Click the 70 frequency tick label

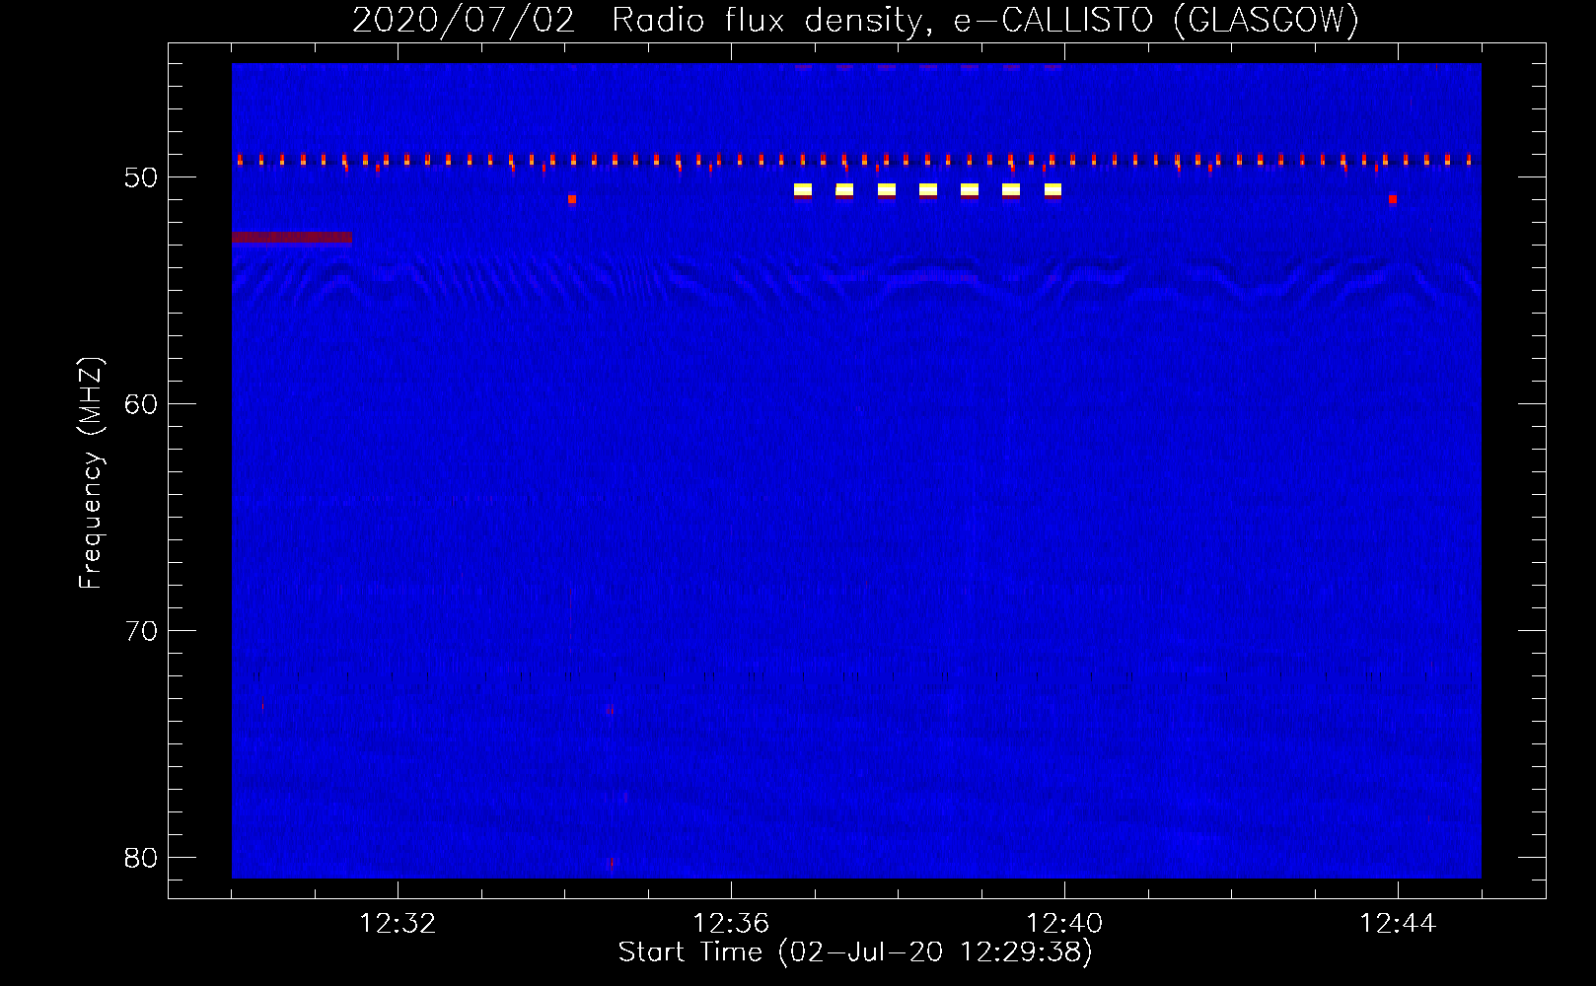click(x=141, y=631)
